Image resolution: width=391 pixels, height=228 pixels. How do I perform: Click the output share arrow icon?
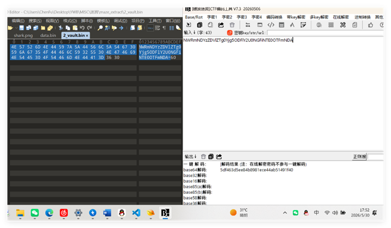pyautogui.click(x=219, y=157)
